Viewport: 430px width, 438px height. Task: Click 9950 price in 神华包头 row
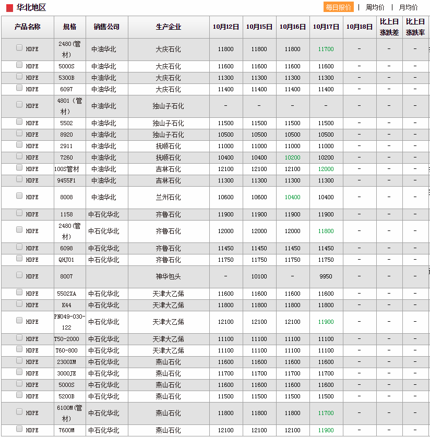(326, 276)
